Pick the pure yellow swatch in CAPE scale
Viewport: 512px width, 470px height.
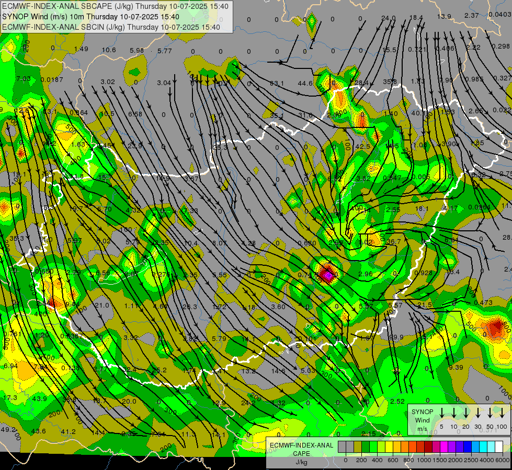389,447
